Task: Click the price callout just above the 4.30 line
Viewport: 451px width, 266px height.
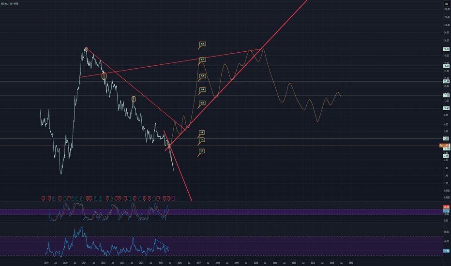Action: 202,133
